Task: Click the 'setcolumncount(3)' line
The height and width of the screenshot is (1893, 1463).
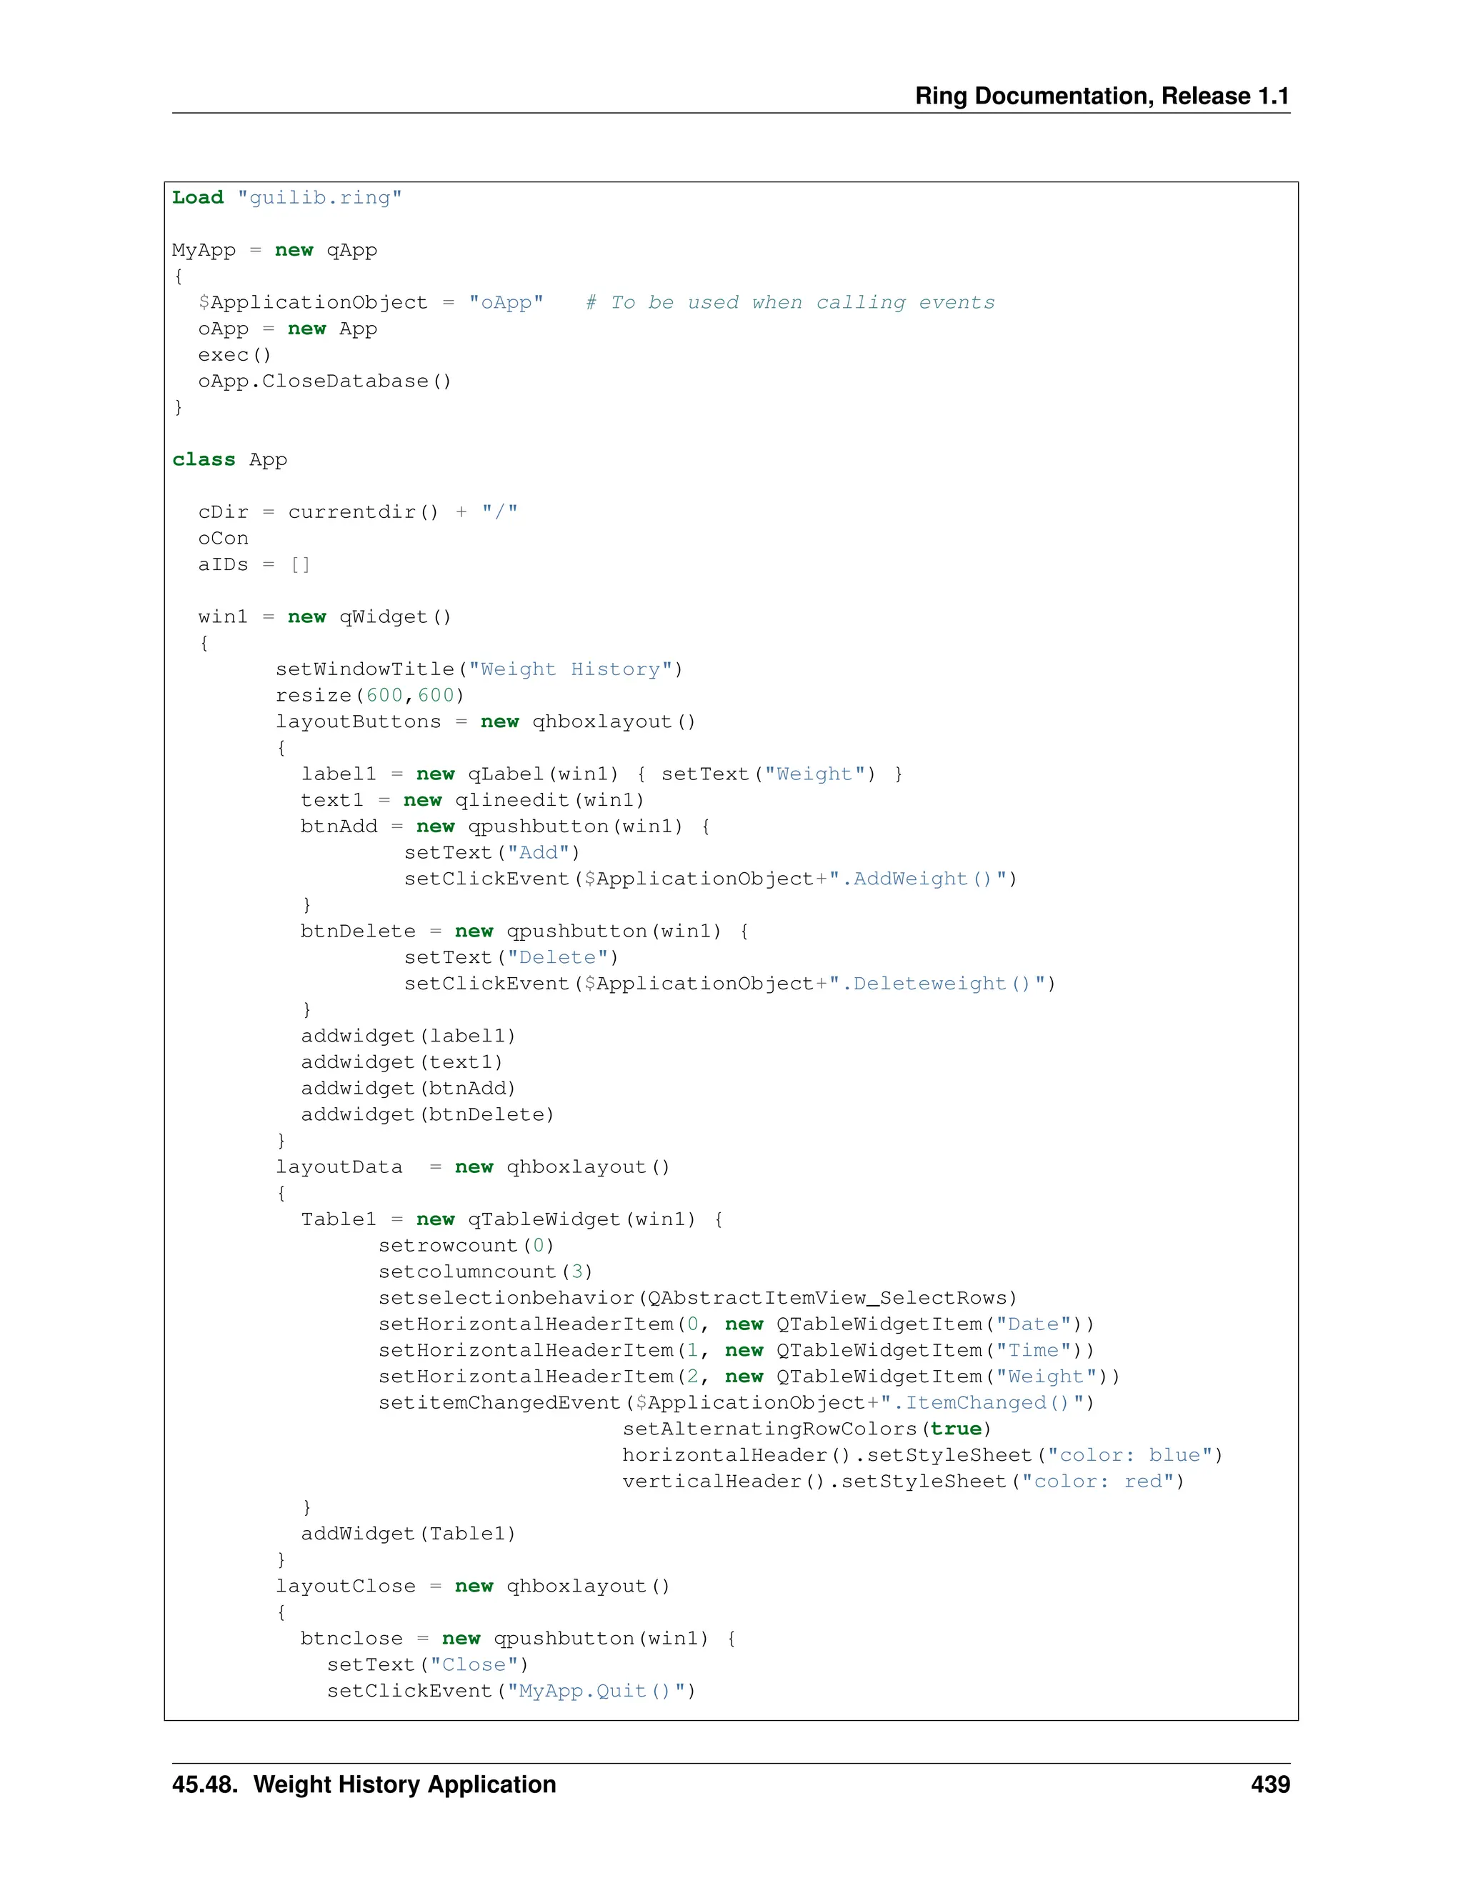Action: tap(485, 1272)
